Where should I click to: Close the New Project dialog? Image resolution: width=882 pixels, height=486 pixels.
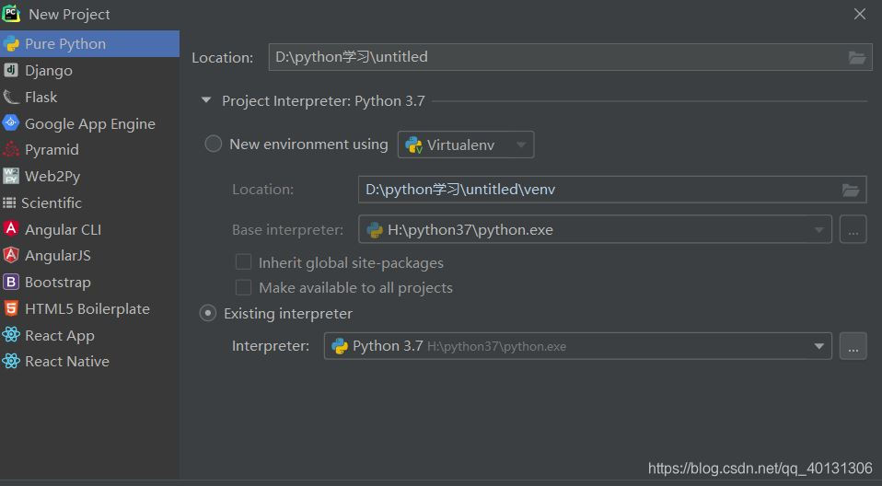click(860, 14)
